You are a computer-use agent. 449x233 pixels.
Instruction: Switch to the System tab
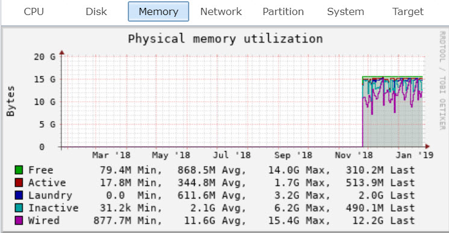[345, 11]
